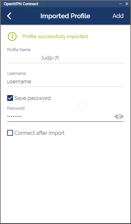The image size is (131, 224).
Task: Click the Connect after import label text
Action: (39, 133)
